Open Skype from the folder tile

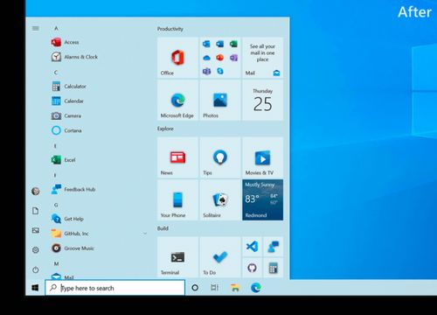pyautogui.click(x=220, y=71)
